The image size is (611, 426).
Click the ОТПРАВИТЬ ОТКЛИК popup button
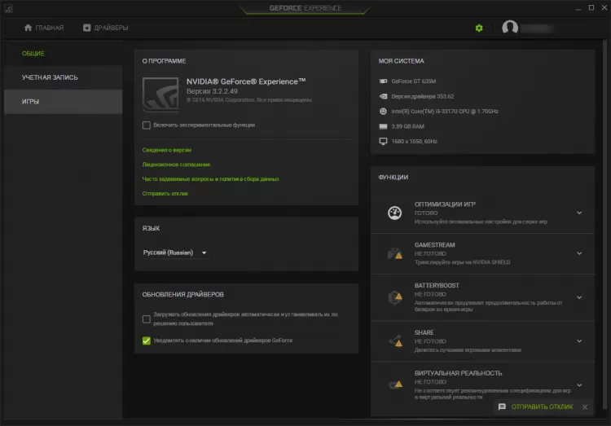(542, 407)
